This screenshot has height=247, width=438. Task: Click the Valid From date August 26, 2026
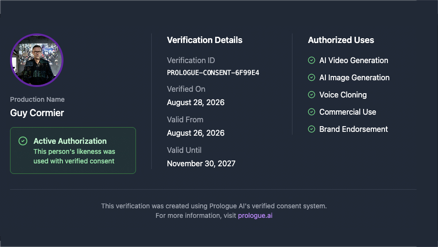click(196, 133)
